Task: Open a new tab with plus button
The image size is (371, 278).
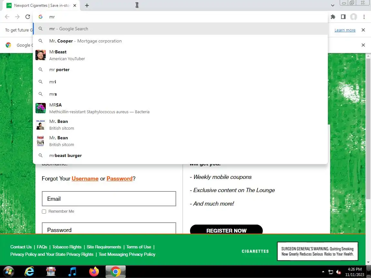Action: (x=87, y=5)
